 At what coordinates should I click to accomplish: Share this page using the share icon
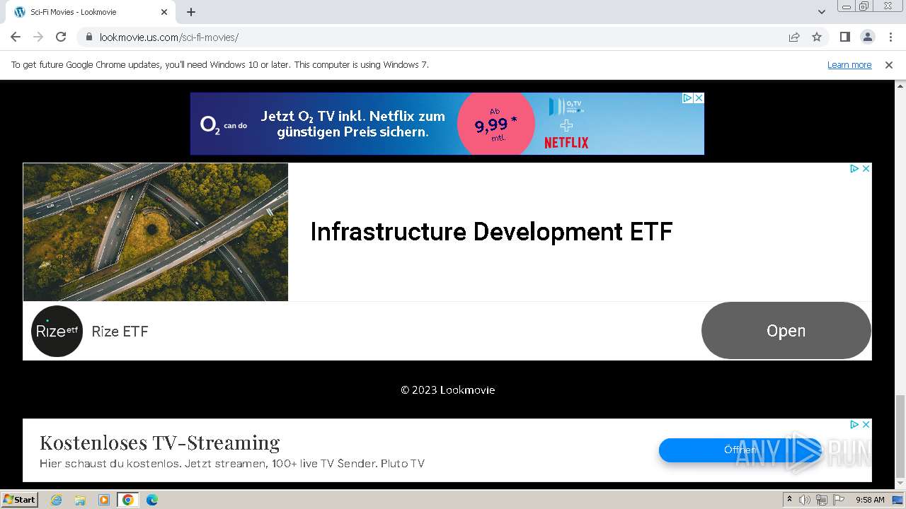[794, 37]
